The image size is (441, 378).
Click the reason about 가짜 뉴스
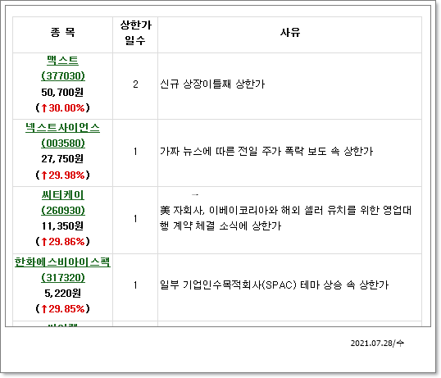pyautogui.click(x=266, y=152)
